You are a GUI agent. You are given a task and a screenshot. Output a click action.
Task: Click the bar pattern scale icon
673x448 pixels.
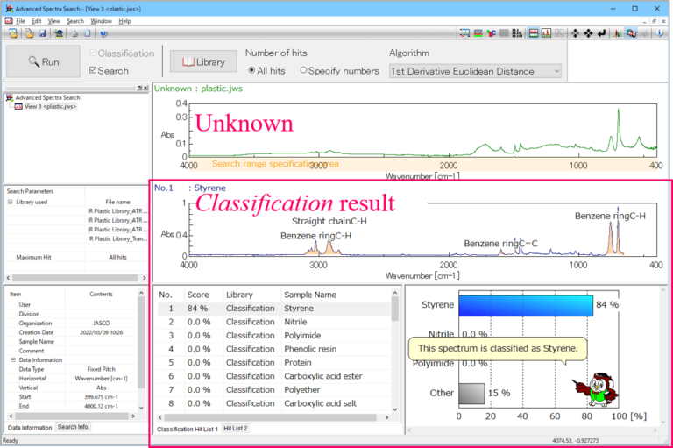coord(517,33)
